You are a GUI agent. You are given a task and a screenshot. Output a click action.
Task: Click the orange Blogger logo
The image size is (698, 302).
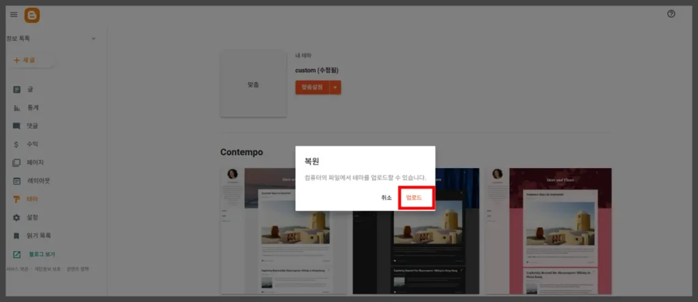[x=32, y=15]
